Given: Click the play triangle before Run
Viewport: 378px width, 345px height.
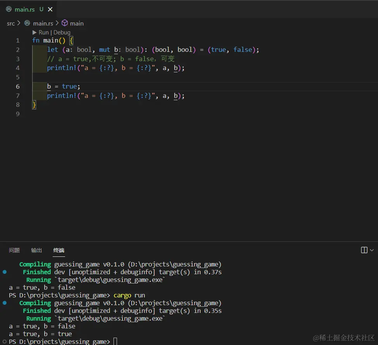Looking at the screenshot, I should (x=34, y=32).
